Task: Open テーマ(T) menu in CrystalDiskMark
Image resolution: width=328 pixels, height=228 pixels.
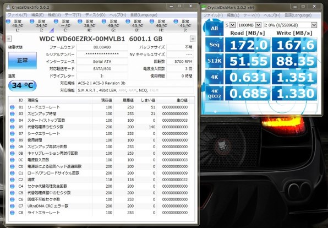Action: tap(252, 15)
